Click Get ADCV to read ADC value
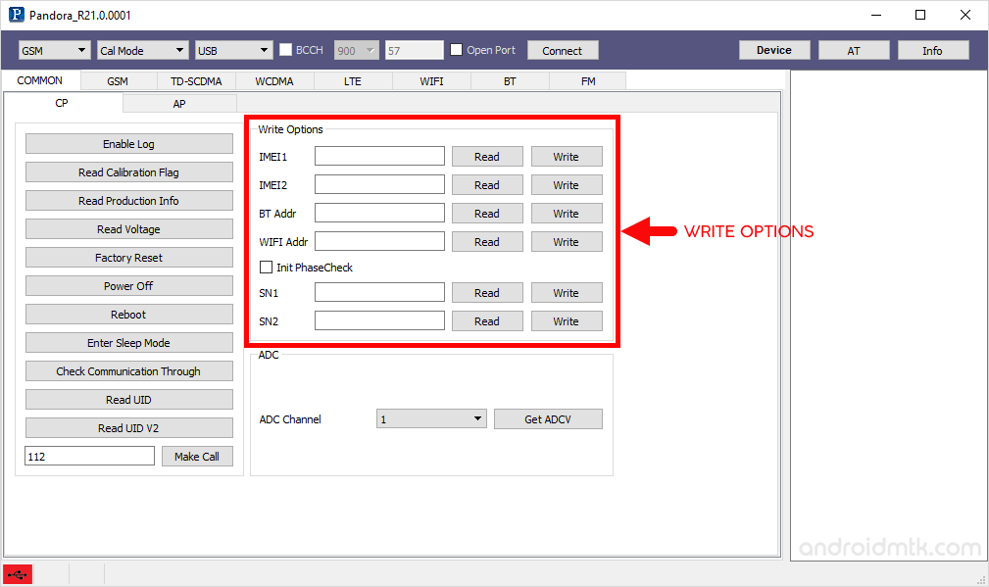Image resolution: width=989 pixels, height=587 pixels. pyautogui.click(x=548, y=418)
